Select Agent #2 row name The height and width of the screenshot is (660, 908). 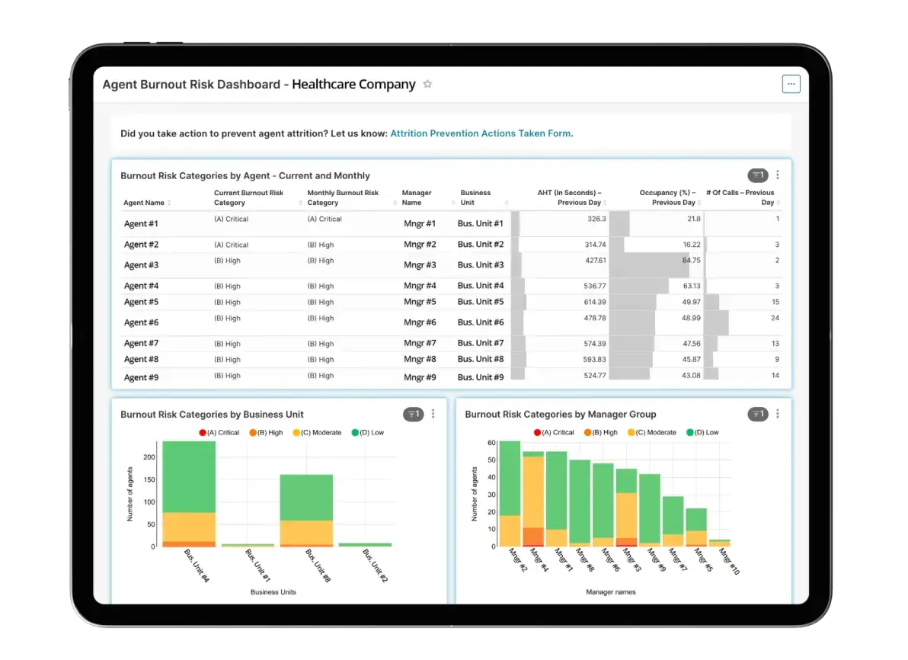(x=141, y=245)
